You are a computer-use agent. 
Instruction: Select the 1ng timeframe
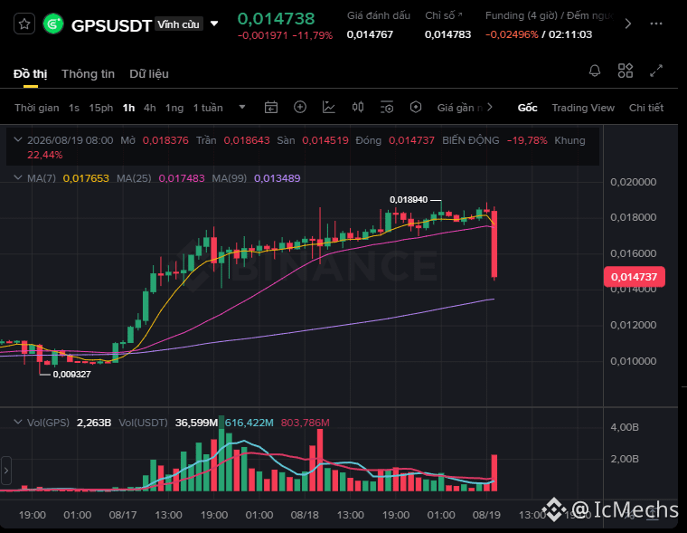[174, 108]
